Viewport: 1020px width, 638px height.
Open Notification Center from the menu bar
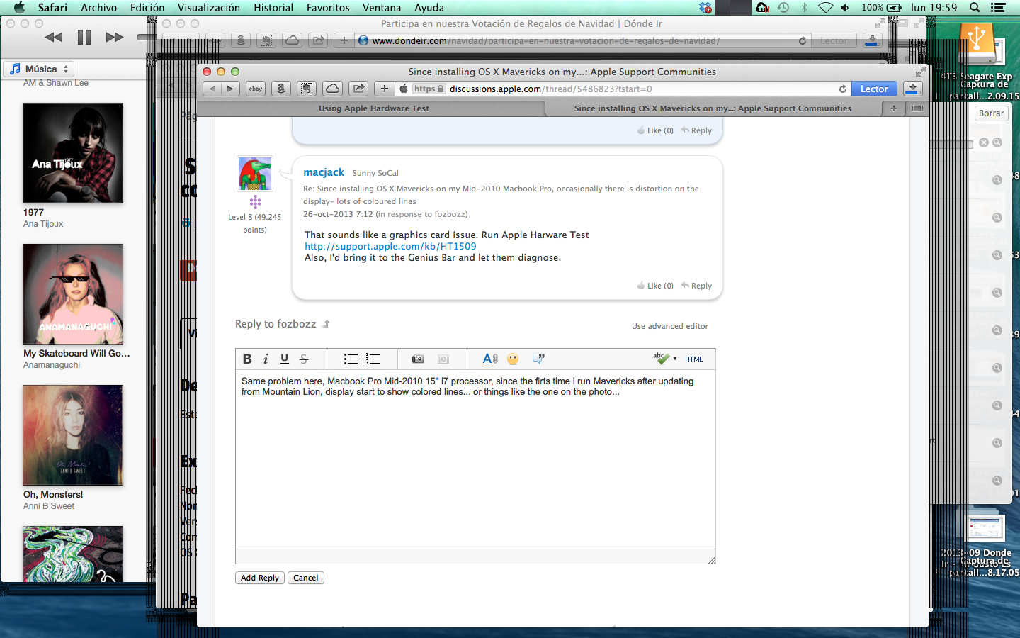click(998, 8)
